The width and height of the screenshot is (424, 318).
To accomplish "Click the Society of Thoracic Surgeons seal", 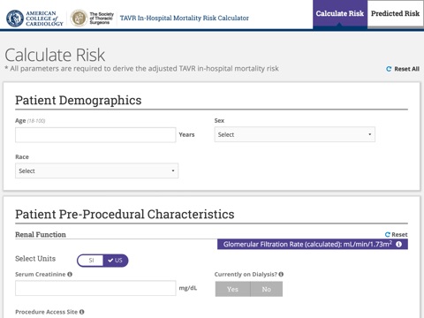I will pyautogui.click(x=79, y=19).
